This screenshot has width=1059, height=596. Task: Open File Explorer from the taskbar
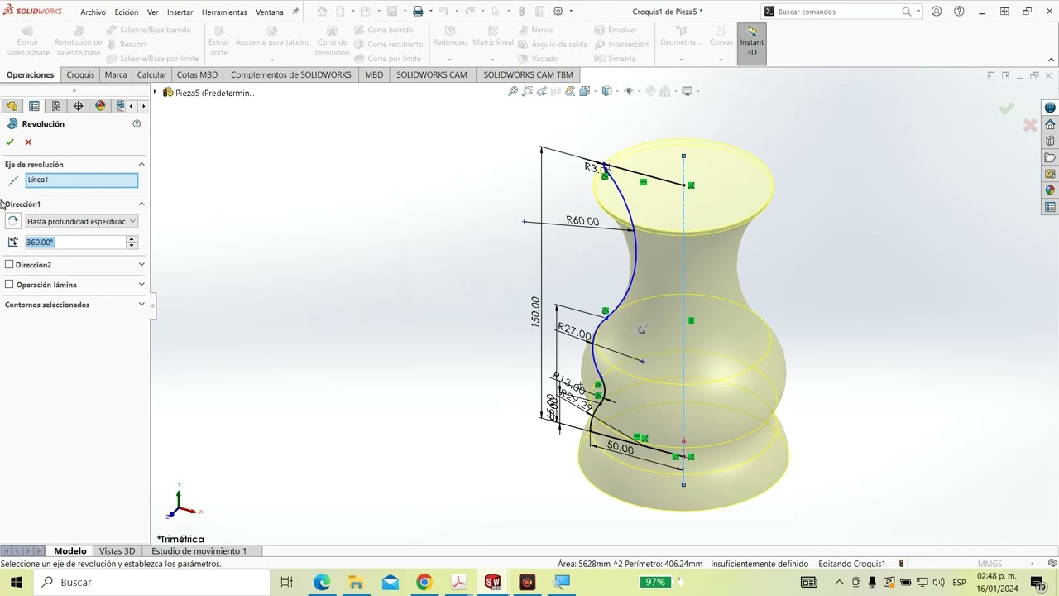[x=356, y=582]
